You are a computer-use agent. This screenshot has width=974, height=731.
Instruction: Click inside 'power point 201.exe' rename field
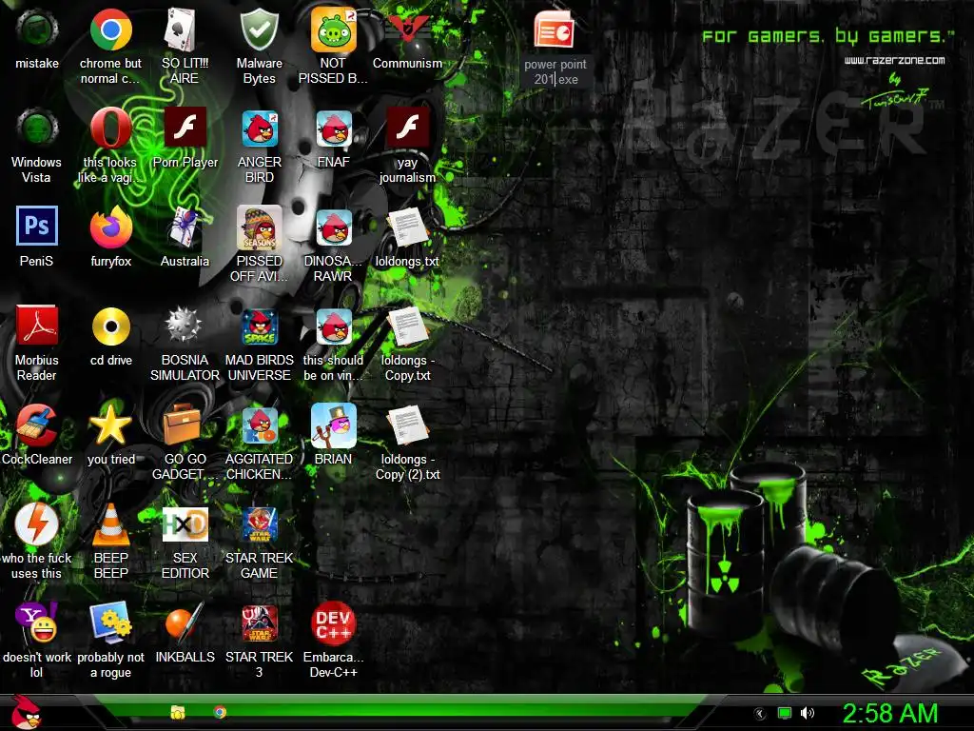(555, 71)
